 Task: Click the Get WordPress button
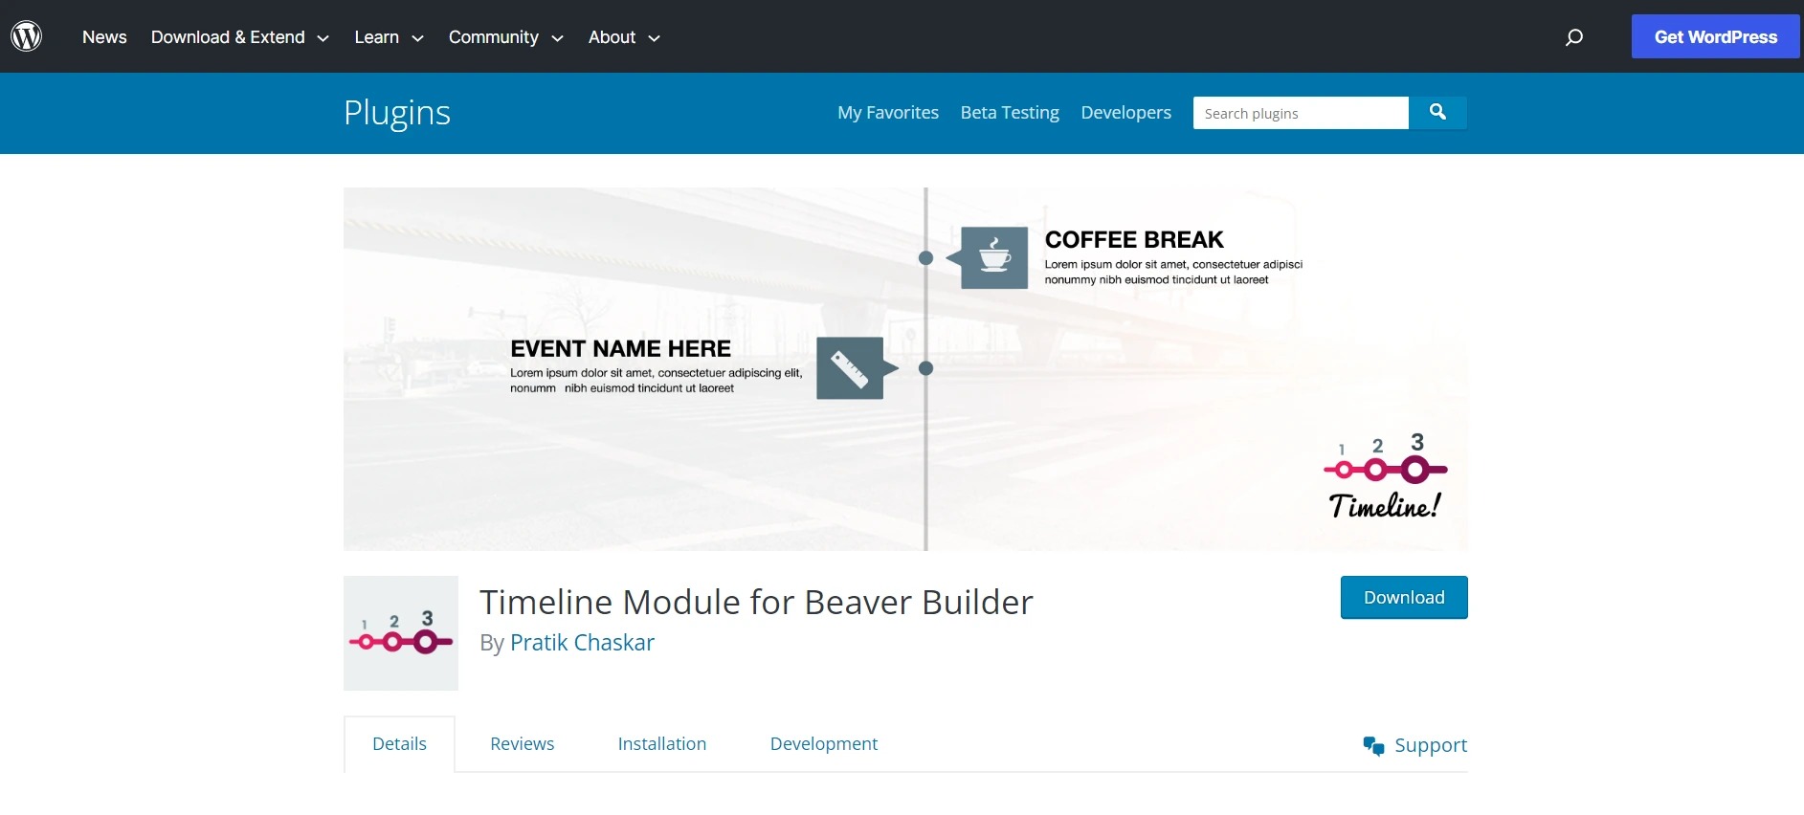click(1715, 36)
